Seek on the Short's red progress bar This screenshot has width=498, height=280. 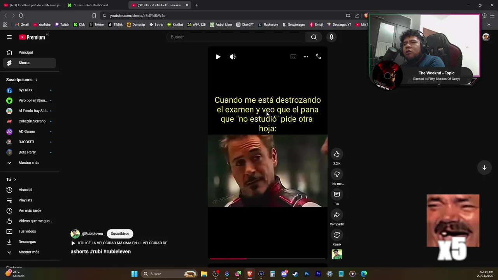[x=268, y=258]
